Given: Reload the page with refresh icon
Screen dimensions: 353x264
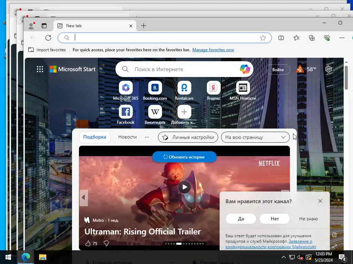Looking at the screenshot, I should click(48, 38).
